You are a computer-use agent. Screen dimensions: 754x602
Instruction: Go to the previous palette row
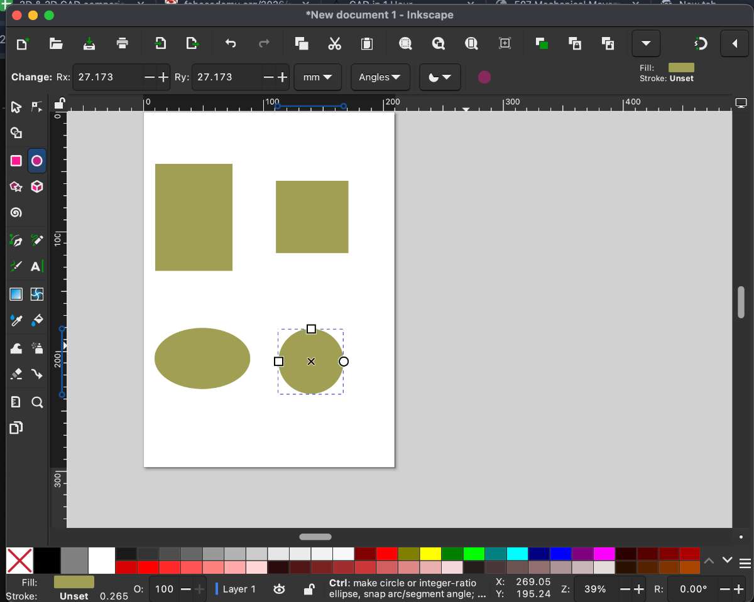tap(708, 559)
